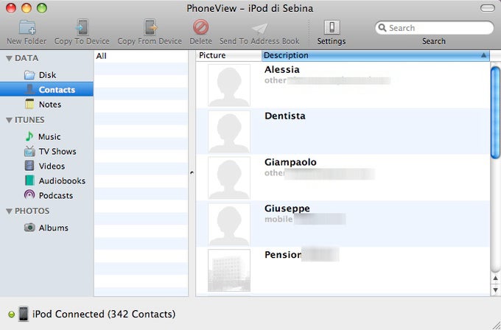Screen dimensions: 501x330
Task: Click Dentista's contact picture placeholder
Action: click(x=229, y=132)
